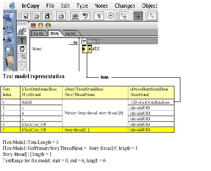
Task: Open Find with the binoculars icon
Action: [x=75, y=16]
